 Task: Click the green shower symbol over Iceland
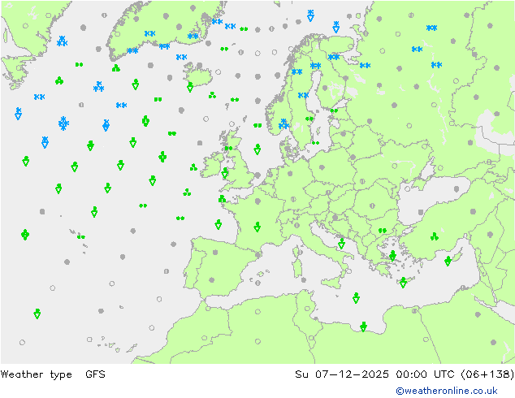[x=190, y=87]
